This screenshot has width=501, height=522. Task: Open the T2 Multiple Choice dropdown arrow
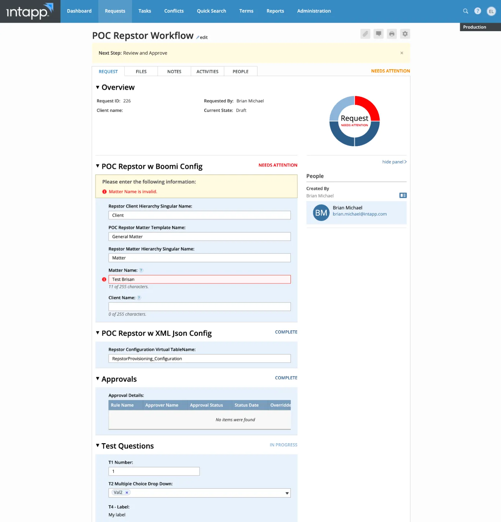click(287, 493)
